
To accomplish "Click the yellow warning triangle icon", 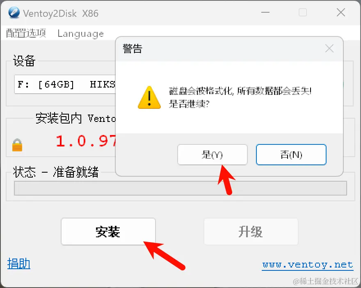I will (149, 97).
